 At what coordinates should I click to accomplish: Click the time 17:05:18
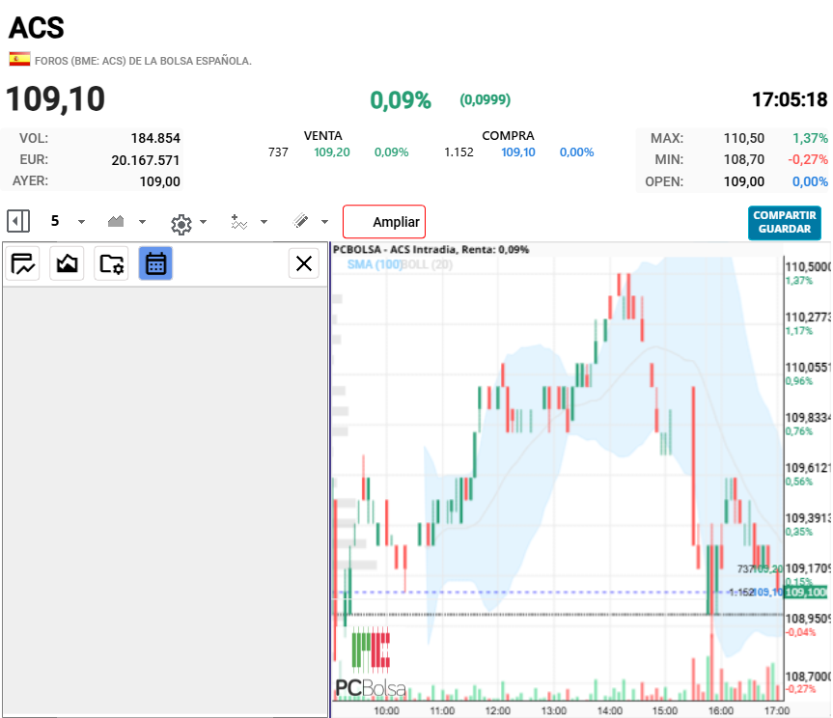790,99
